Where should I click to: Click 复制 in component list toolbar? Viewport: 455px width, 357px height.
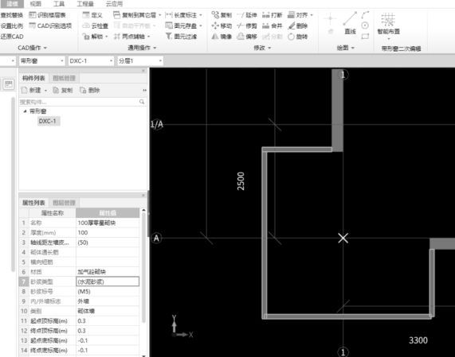pyautogui.click(x=63, y=91)
